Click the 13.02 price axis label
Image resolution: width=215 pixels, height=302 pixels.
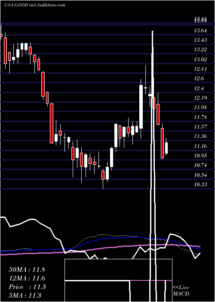pyautogui.click(x=200, y=60)
